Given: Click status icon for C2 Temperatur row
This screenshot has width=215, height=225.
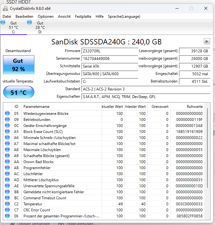Looking at the screenshot, I should coord(7,204).
